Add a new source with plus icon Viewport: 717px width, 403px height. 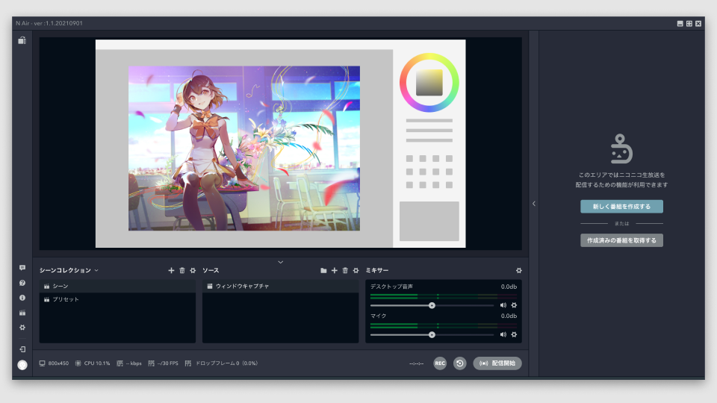(x=335, y=270)
